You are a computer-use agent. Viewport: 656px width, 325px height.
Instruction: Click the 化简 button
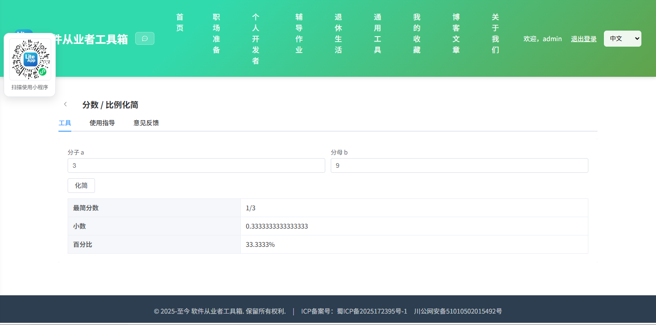81,186
